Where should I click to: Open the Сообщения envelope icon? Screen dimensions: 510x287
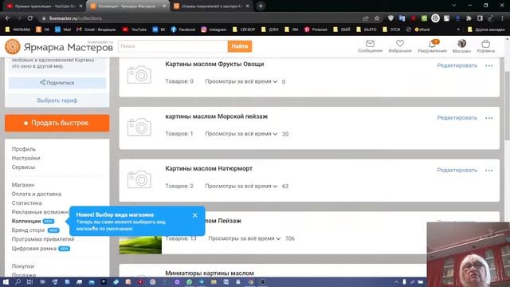tap(370, 44)
